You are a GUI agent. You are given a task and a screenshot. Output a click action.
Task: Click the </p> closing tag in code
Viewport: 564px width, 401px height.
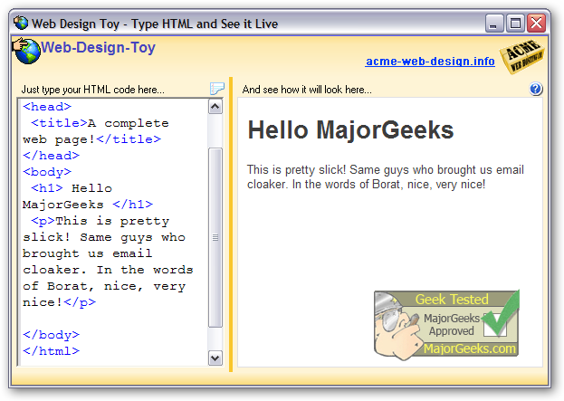point(80,302)
